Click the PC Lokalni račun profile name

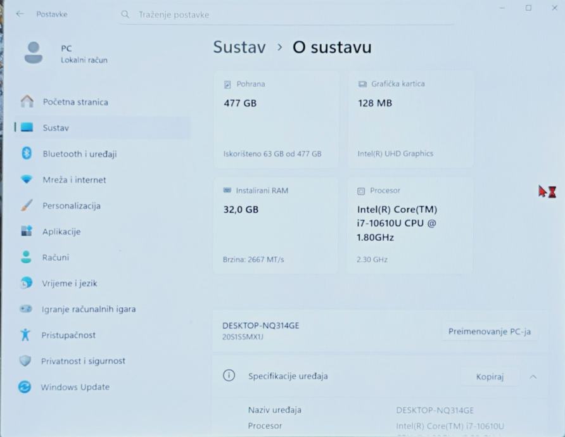tap(84, 54)
